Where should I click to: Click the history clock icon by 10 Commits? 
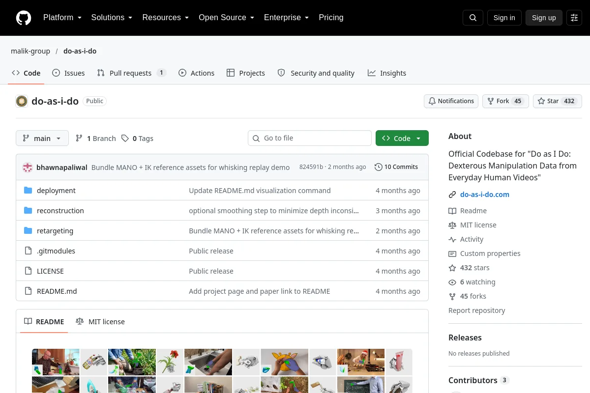pos(378,167)
